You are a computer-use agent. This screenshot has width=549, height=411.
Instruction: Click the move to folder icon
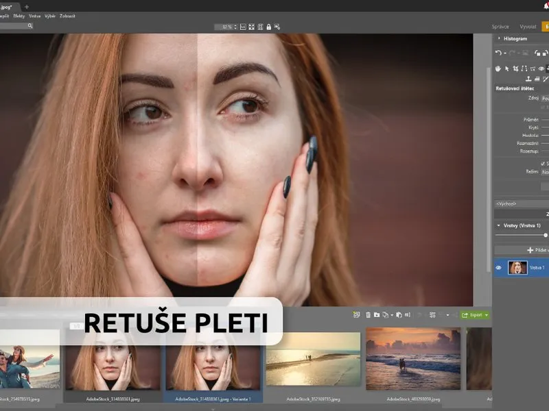point(377,315)
